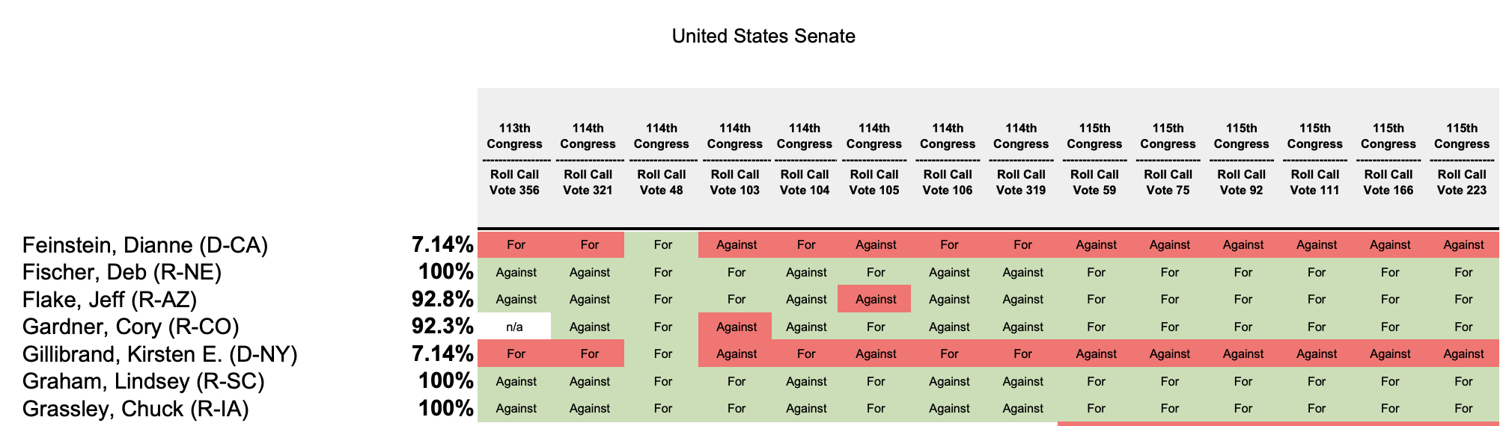Select Fischer, Deb (R-NE) row label

[122, 272]
